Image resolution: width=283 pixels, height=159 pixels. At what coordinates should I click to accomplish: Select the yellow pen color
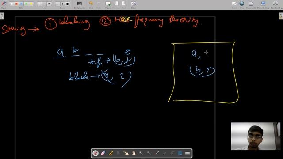pyautogui.click(x=31, y=4)
